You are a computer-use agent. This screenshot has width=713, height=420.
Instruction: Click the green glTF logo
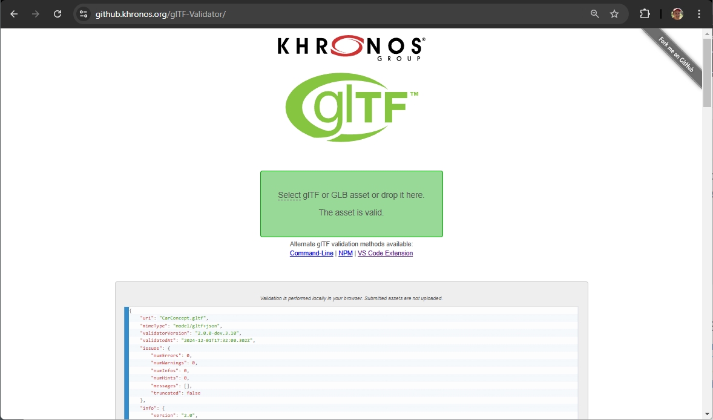352,107
